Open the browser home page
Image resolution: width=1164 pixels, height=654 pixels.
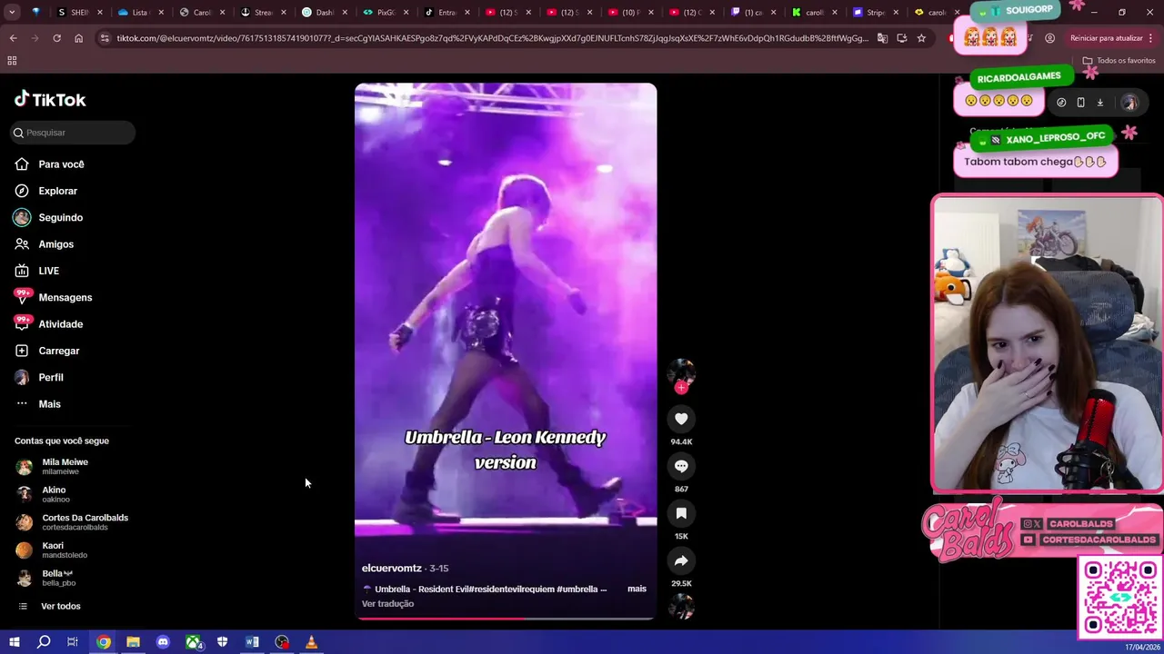(x=78, y=38)
